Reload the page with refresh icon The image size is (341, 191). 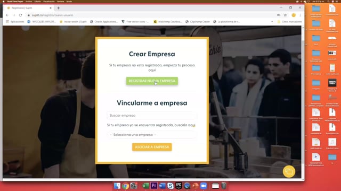pos(20,15)
